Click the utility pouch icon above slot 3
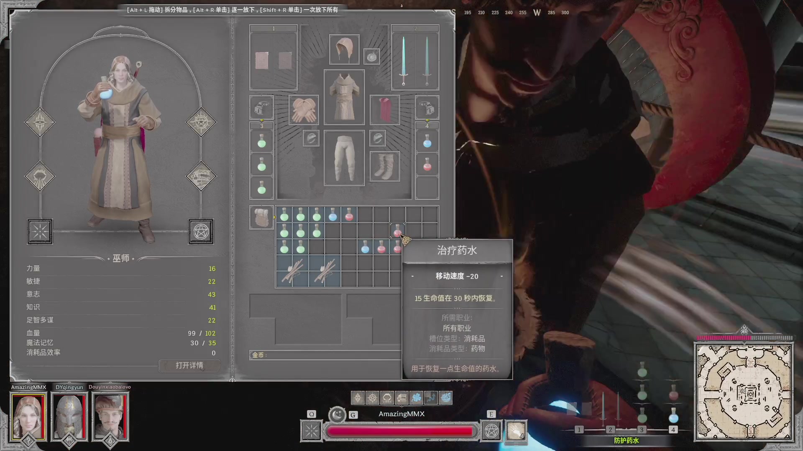 point(261,107)
